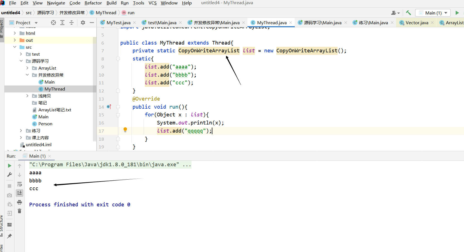Run Main (1) with the green play icon
The width and height of the screenshot is (464, 252).
(x=457, y=13)
